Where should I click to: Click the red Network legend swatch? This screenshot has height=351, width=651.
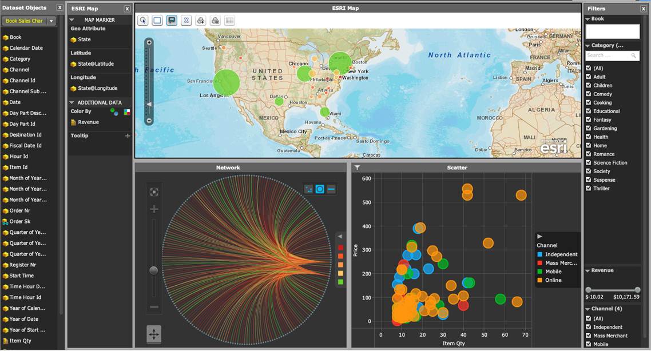pyautogui.click(x=340, y=248)
